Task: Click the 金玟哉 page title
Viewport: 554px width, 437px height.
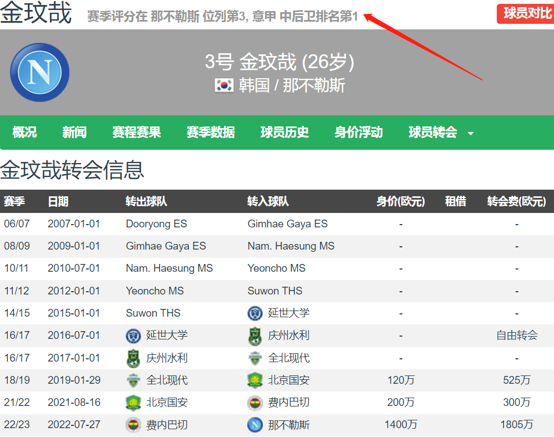Action: (x=36, y=13)
